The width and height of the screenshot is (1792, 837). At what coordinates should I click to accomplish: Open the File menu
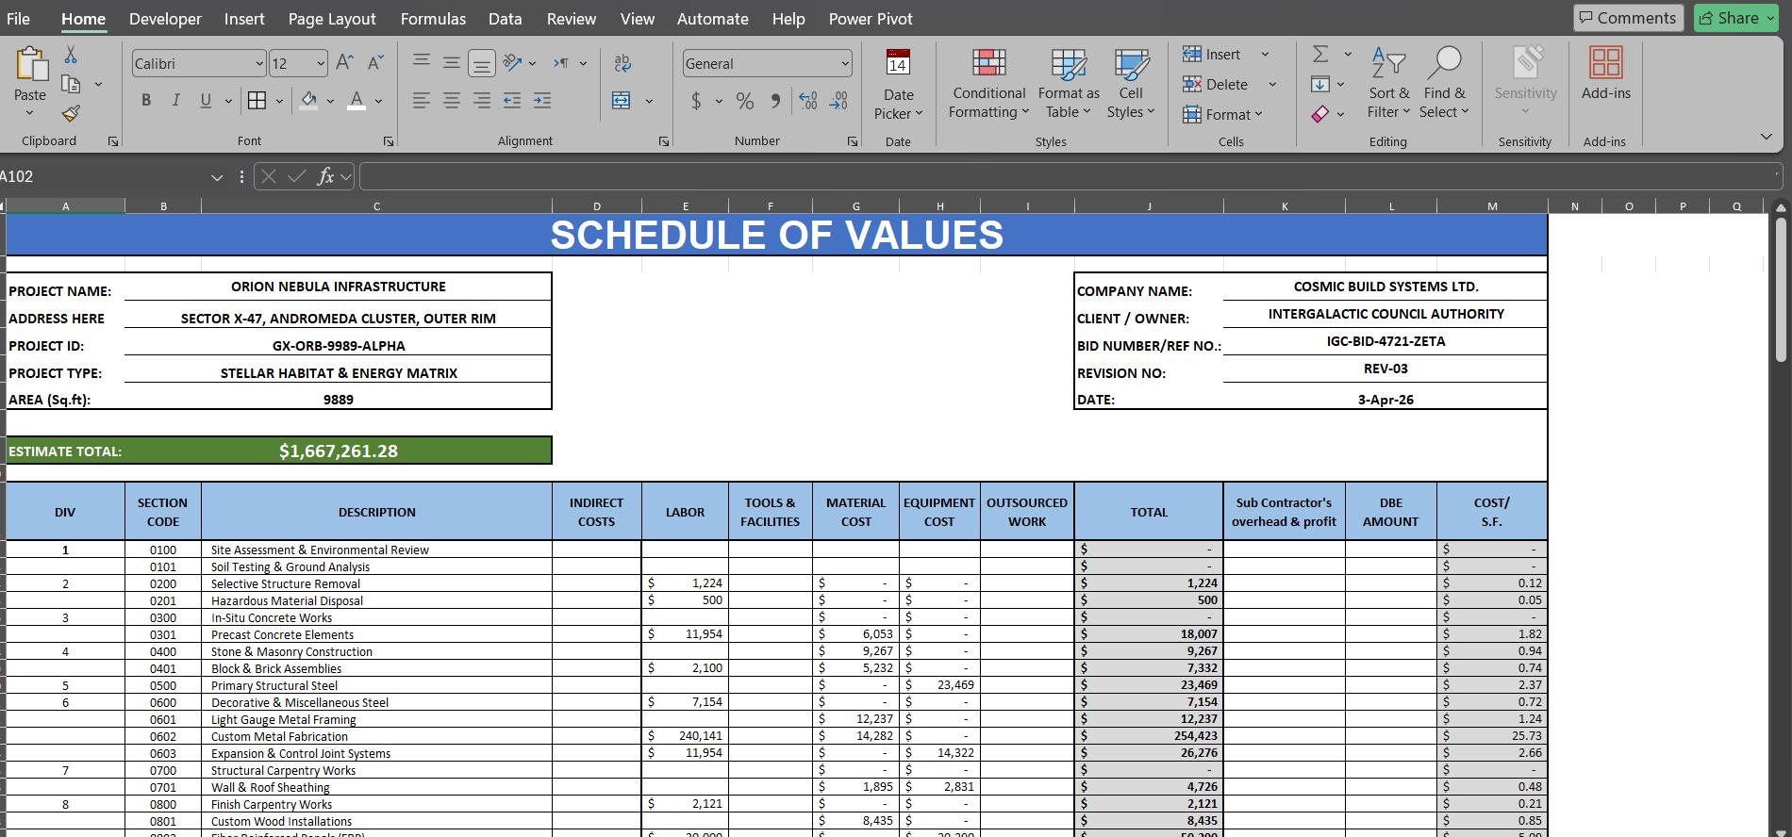18,19
